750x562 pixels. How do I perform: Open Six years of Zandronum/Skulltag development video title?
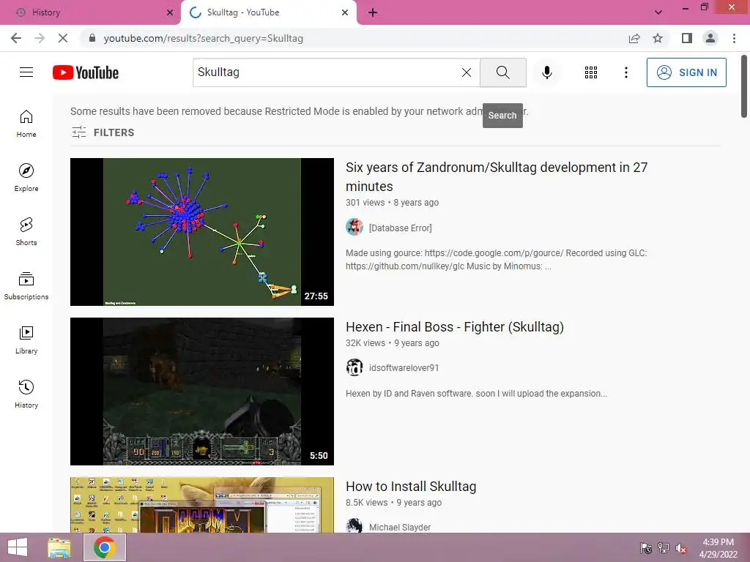pyautogui.click(x=497, y=177)
